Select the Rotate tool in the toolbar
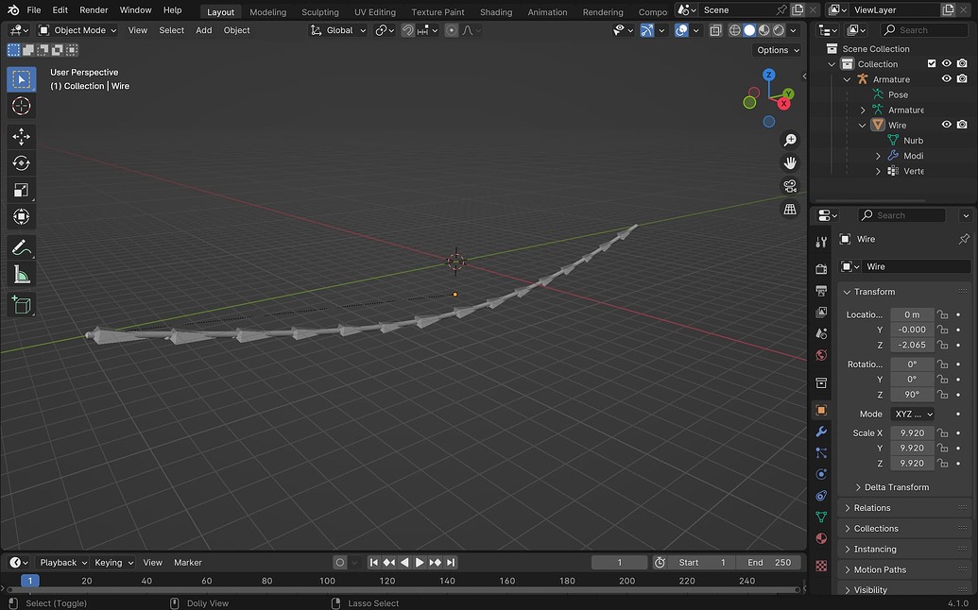This screenshot has width=978, height=610. pos(21,162)
